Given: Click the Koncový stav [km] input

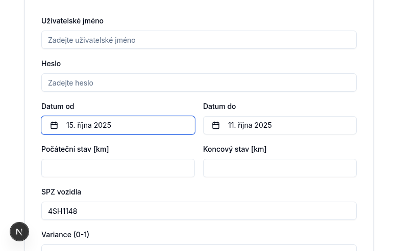Looking at the screenshot, I should pos(280,168).
